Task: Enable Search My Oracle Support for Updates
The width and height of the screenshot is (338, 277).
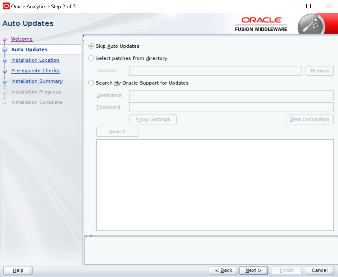Action: [91, 83]
